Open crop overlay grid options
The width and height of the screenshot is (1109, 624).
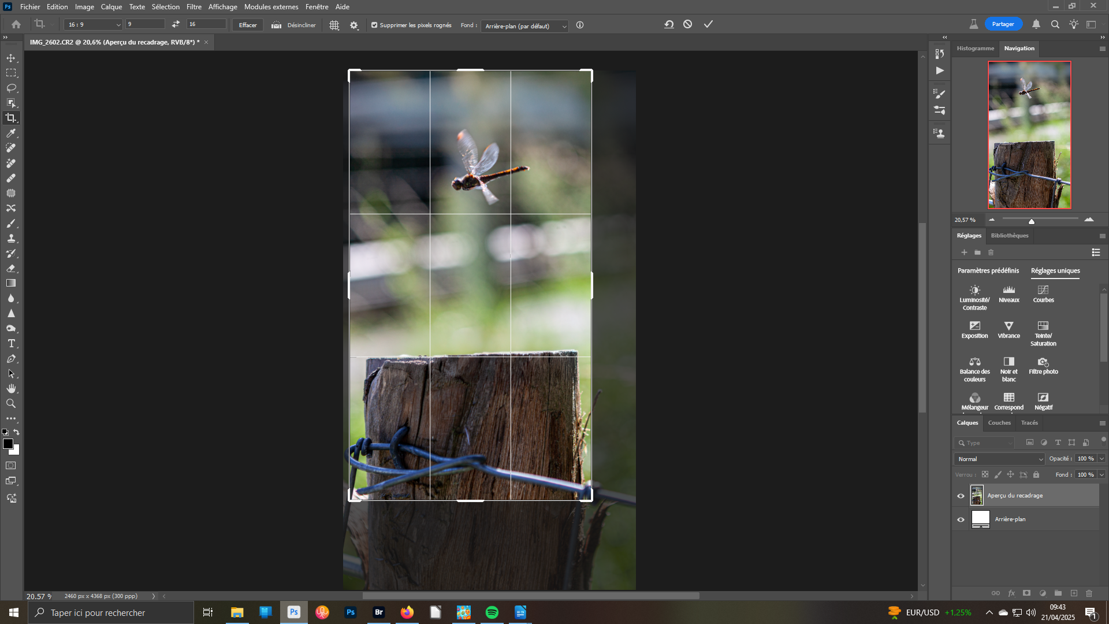(334, 25)
